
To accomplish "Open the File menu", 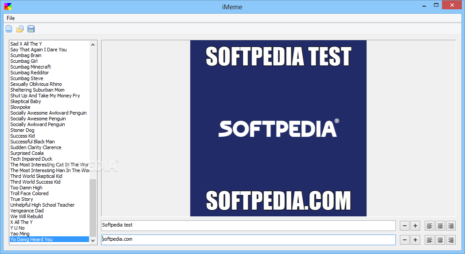I will tap(11, 18).
